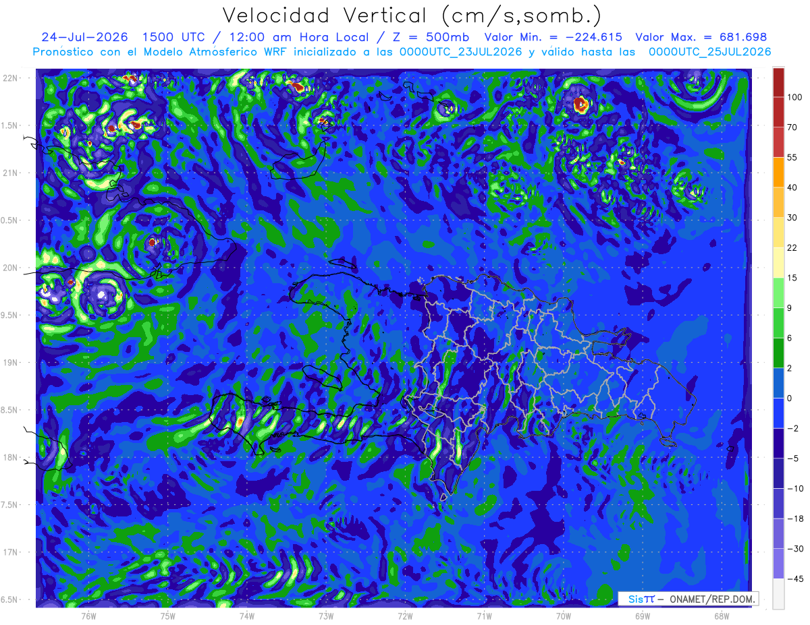810x625 pixels.
Task: Click the "6" colorbar label
Action: 790,338
